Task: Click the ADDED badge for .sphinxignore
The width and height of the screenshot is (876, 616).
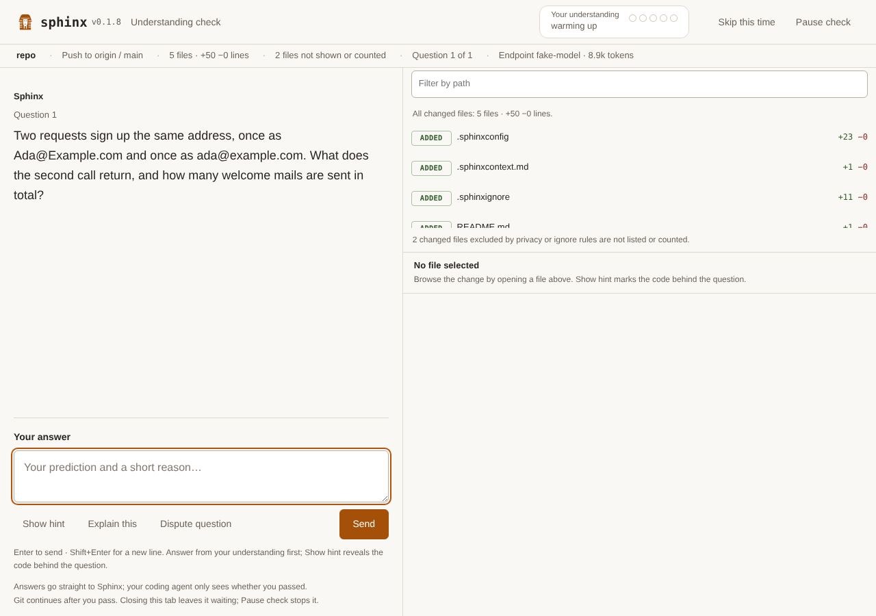Action: coord(431,198)
